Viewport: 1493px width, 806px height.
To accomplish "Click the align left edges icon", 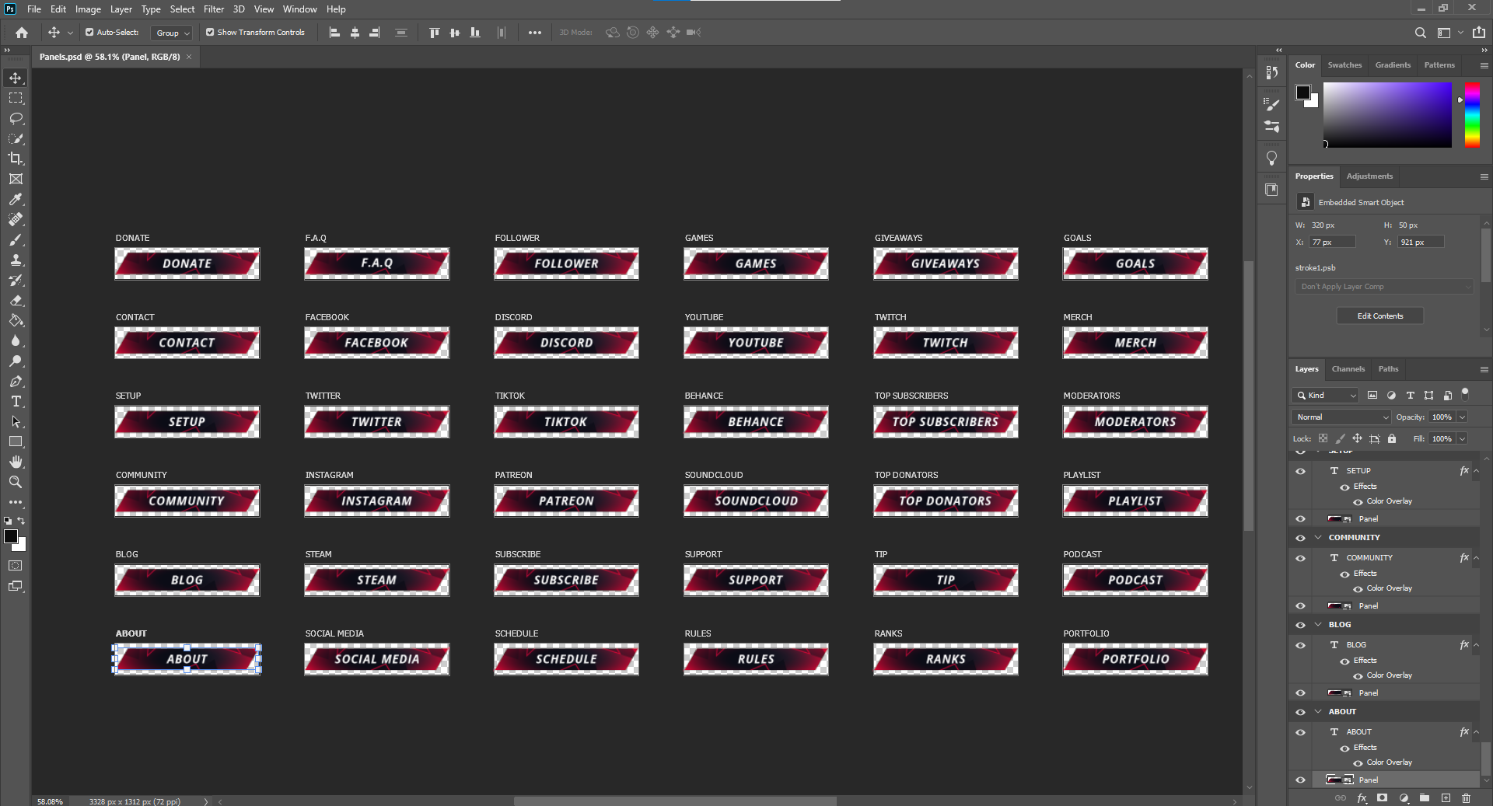I will click(x=334, y=33).
